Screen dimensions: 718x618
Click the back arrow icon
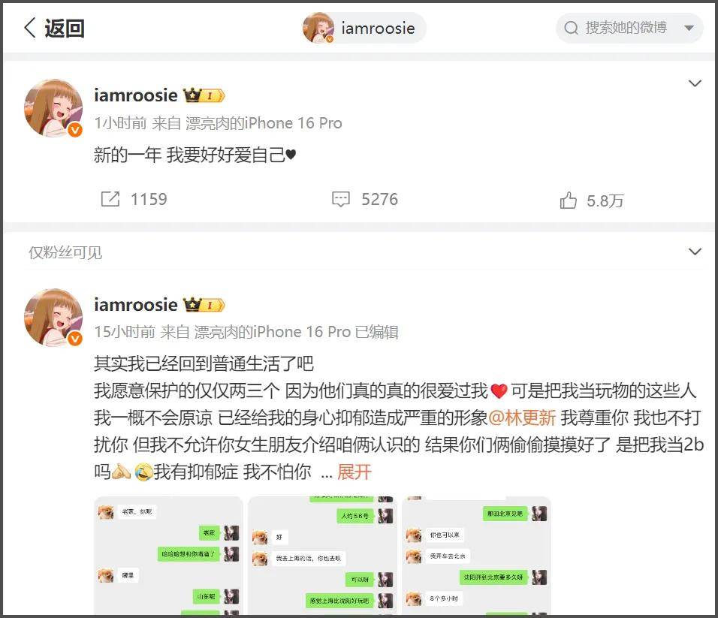(30, 28)
